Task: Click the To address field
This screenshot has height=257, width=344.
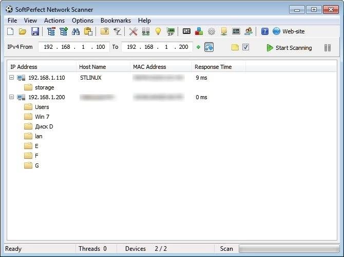Action: click(157, 47)
